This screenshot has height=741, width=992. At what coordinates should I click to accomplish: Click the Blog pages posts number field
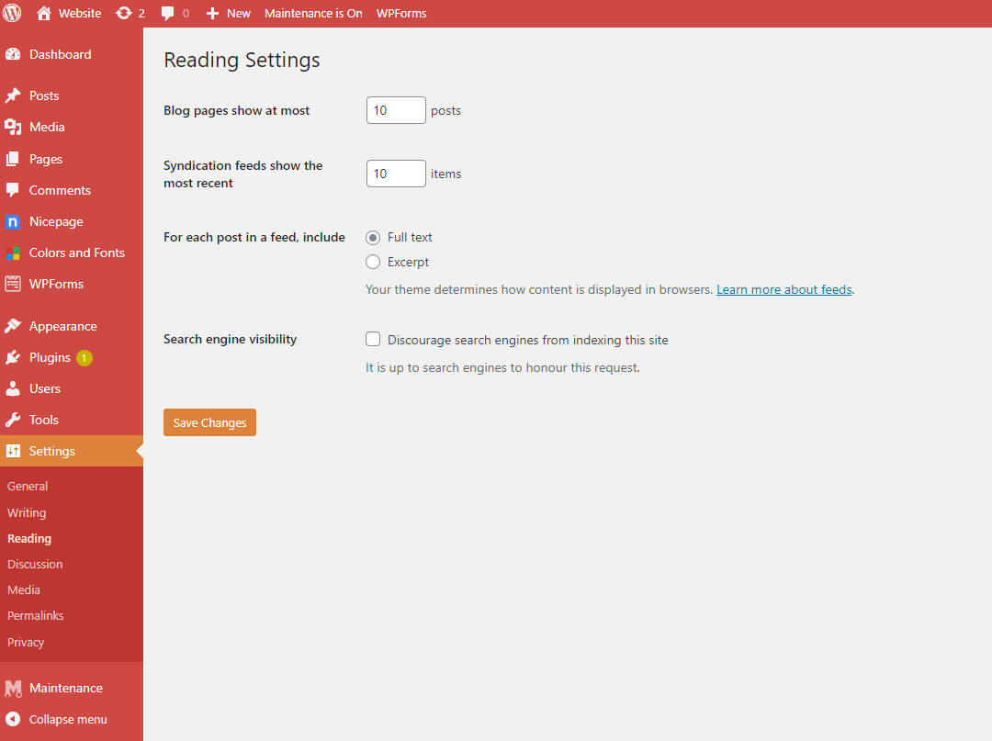tap(396, 110)
